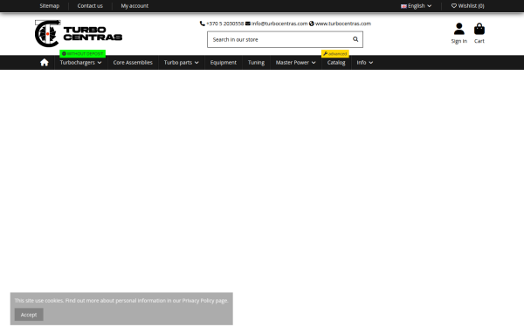Expand the Master Power submenu chevron

point(314,63)
